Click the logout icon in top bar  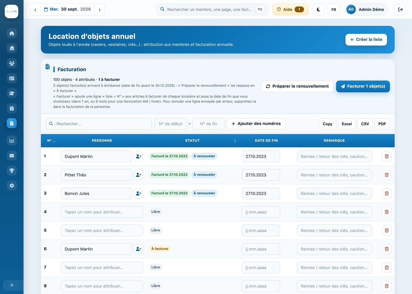point(400,10)
